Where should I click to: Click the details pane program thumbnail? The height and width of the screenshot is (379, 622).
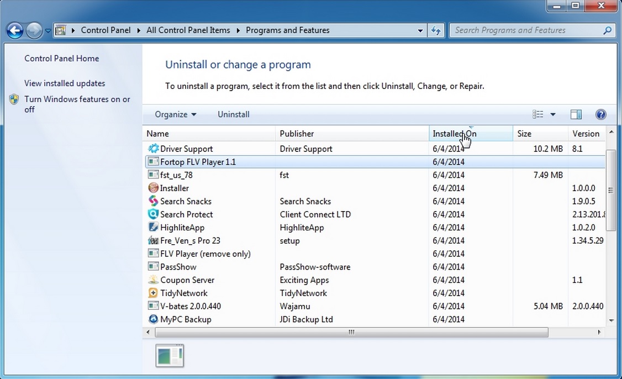click(x=170, y=356)
